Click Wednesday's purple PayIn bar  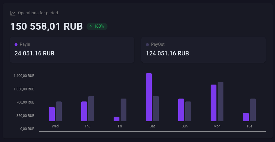52,114
